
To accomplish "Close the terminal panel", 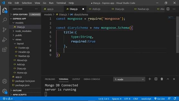I will (174, 79).
